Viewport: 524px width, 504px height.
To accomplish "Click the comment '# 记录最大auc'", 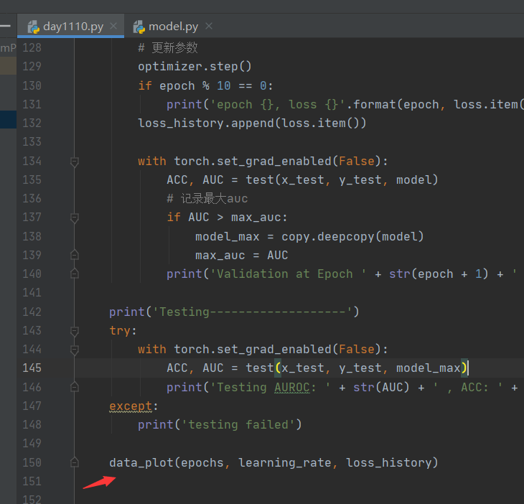I will tap(207, 199).
